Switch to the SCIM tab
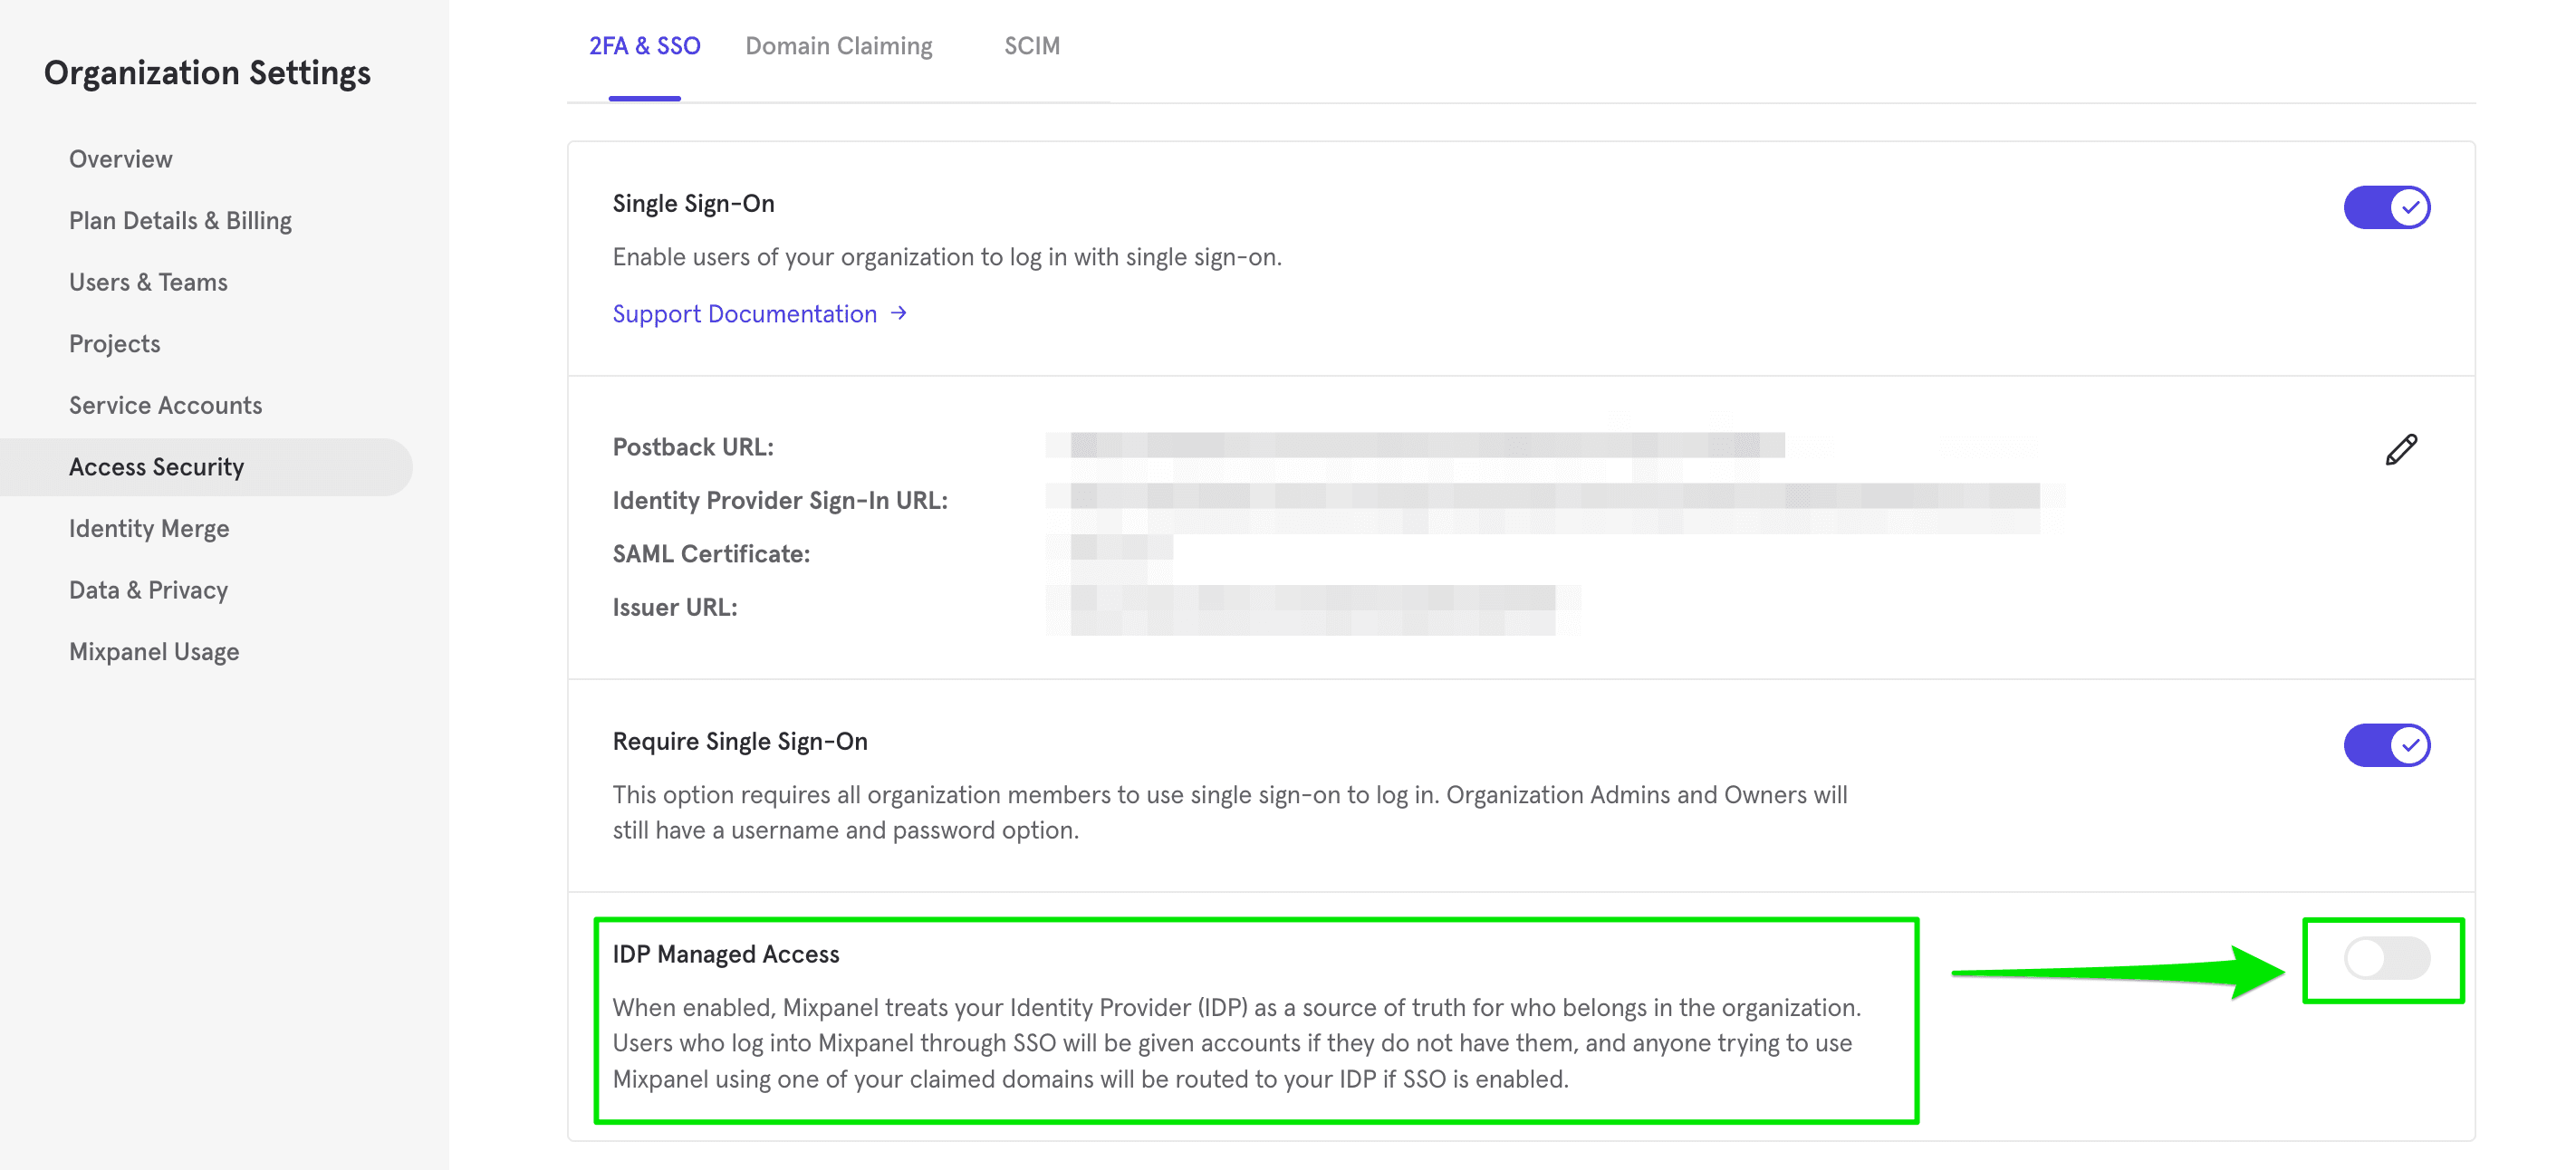Screen dimensions: 2576x1170 1030,44
